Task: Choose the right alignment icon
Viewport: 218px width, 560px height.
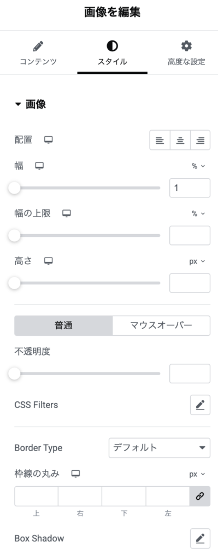Action: [200, 140]
